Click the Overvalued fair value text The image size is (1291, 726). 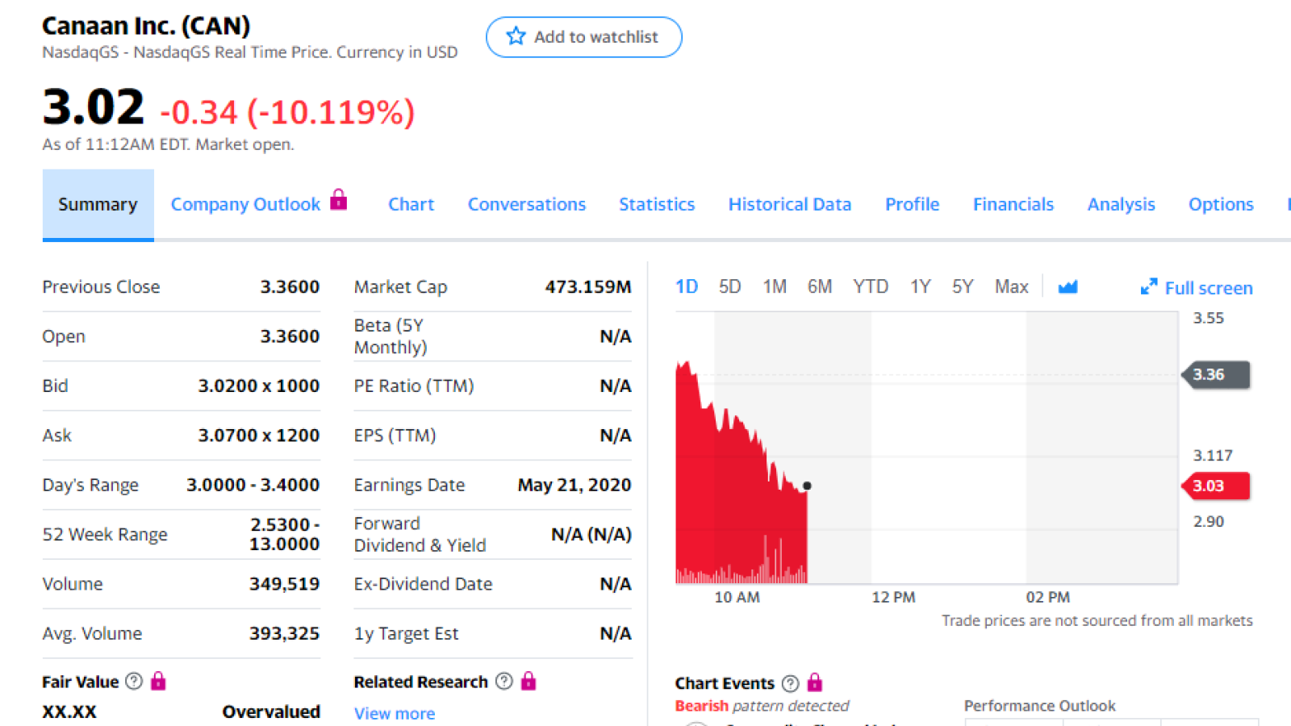(x=271, y=712)
